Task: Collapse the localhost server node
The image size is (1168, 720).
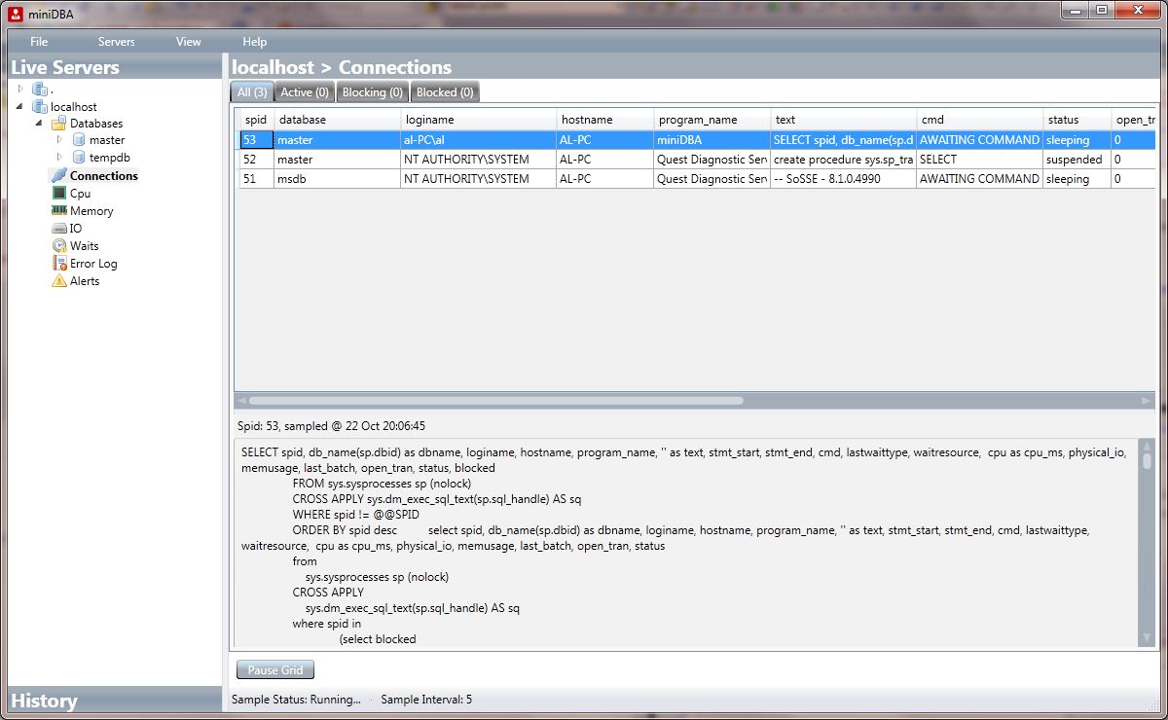Action: click(20, 106)
